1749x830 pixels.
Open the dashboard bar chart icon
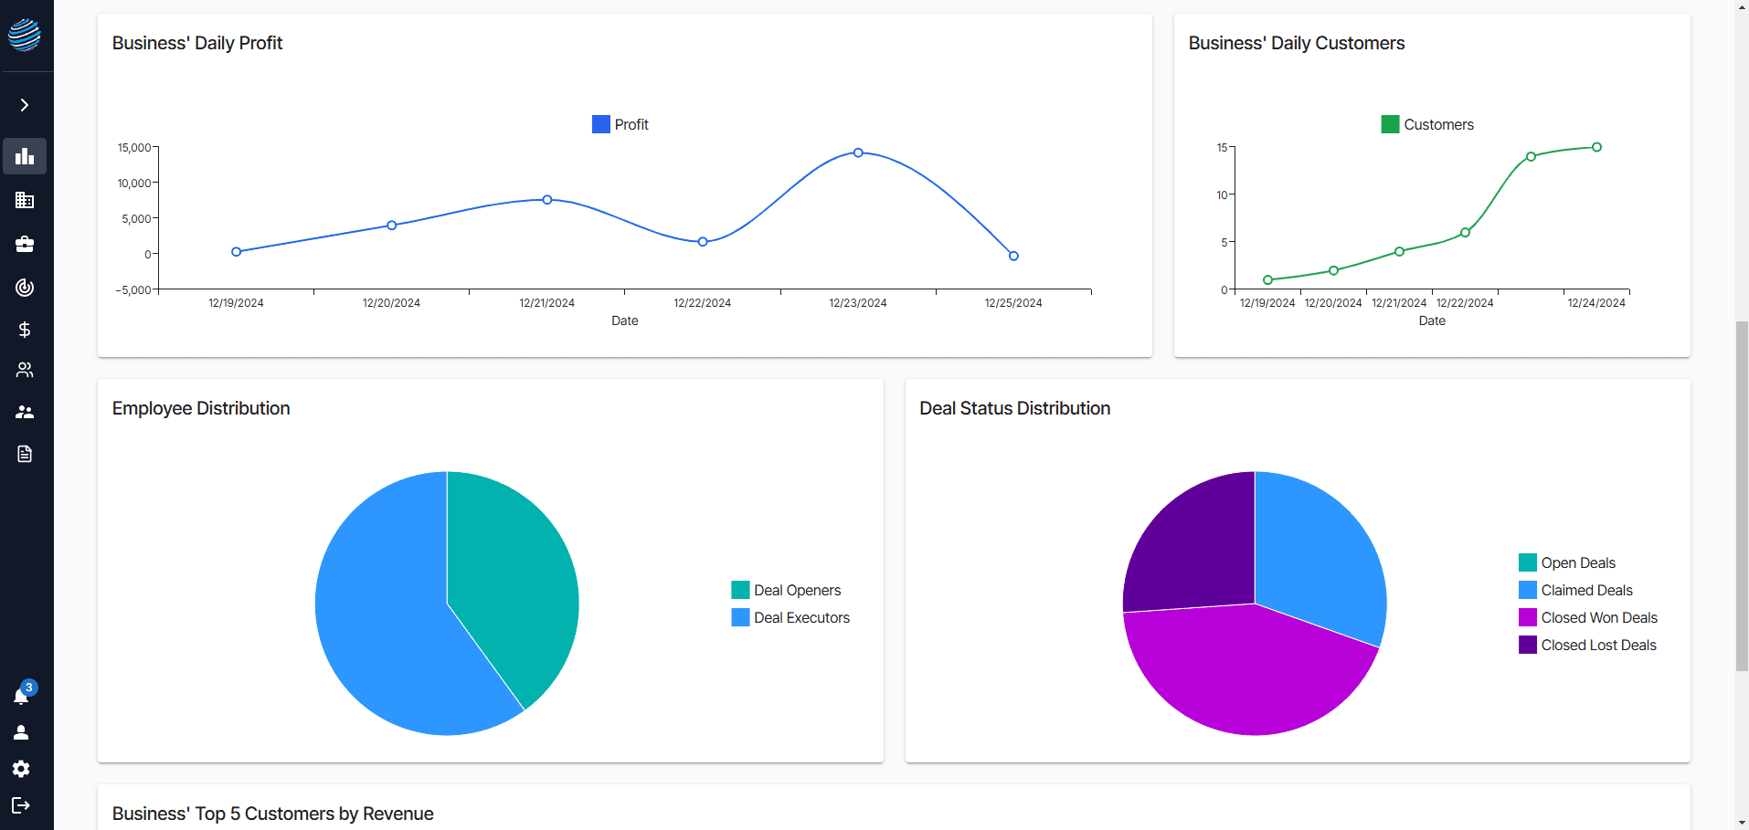[x=25, y=156]
